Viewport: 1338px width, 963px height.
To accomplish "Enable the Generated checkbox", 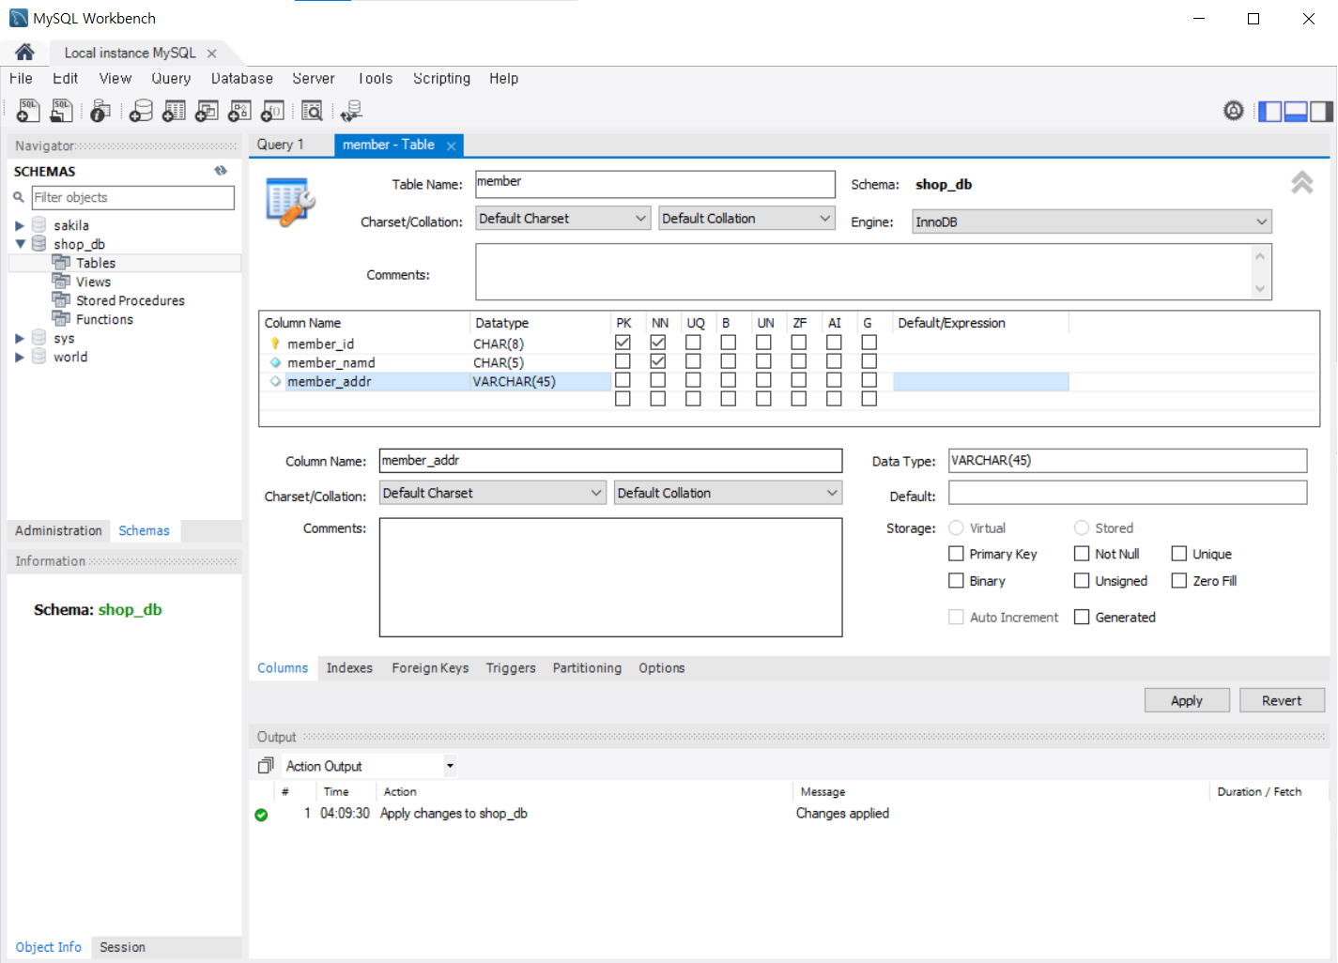I will (x=1082, y=617).
